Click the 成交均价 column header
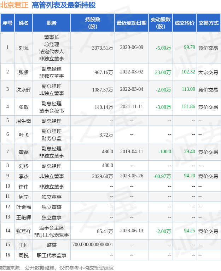Image resolution: width=221 pixels, height=271 pixels. tap(185, 23)
